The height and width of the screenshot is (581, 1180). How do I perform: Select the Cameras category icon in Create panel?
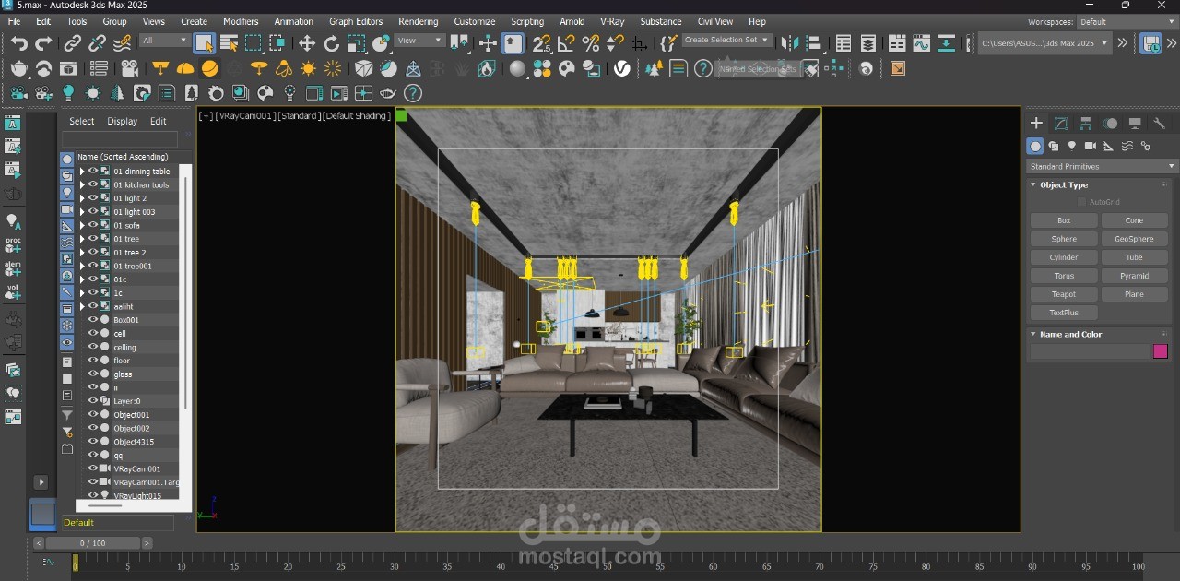(x=1091, y=146)
